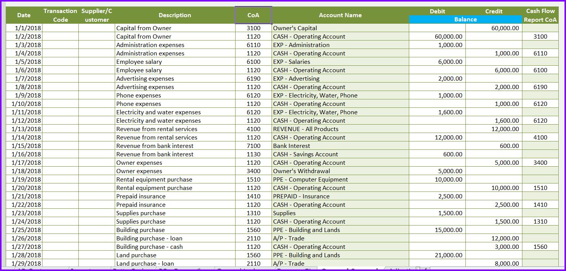Select Administration expenses description on 1/4/2018
This screenshot has width=566, height=271.
[x=175, y=53]
